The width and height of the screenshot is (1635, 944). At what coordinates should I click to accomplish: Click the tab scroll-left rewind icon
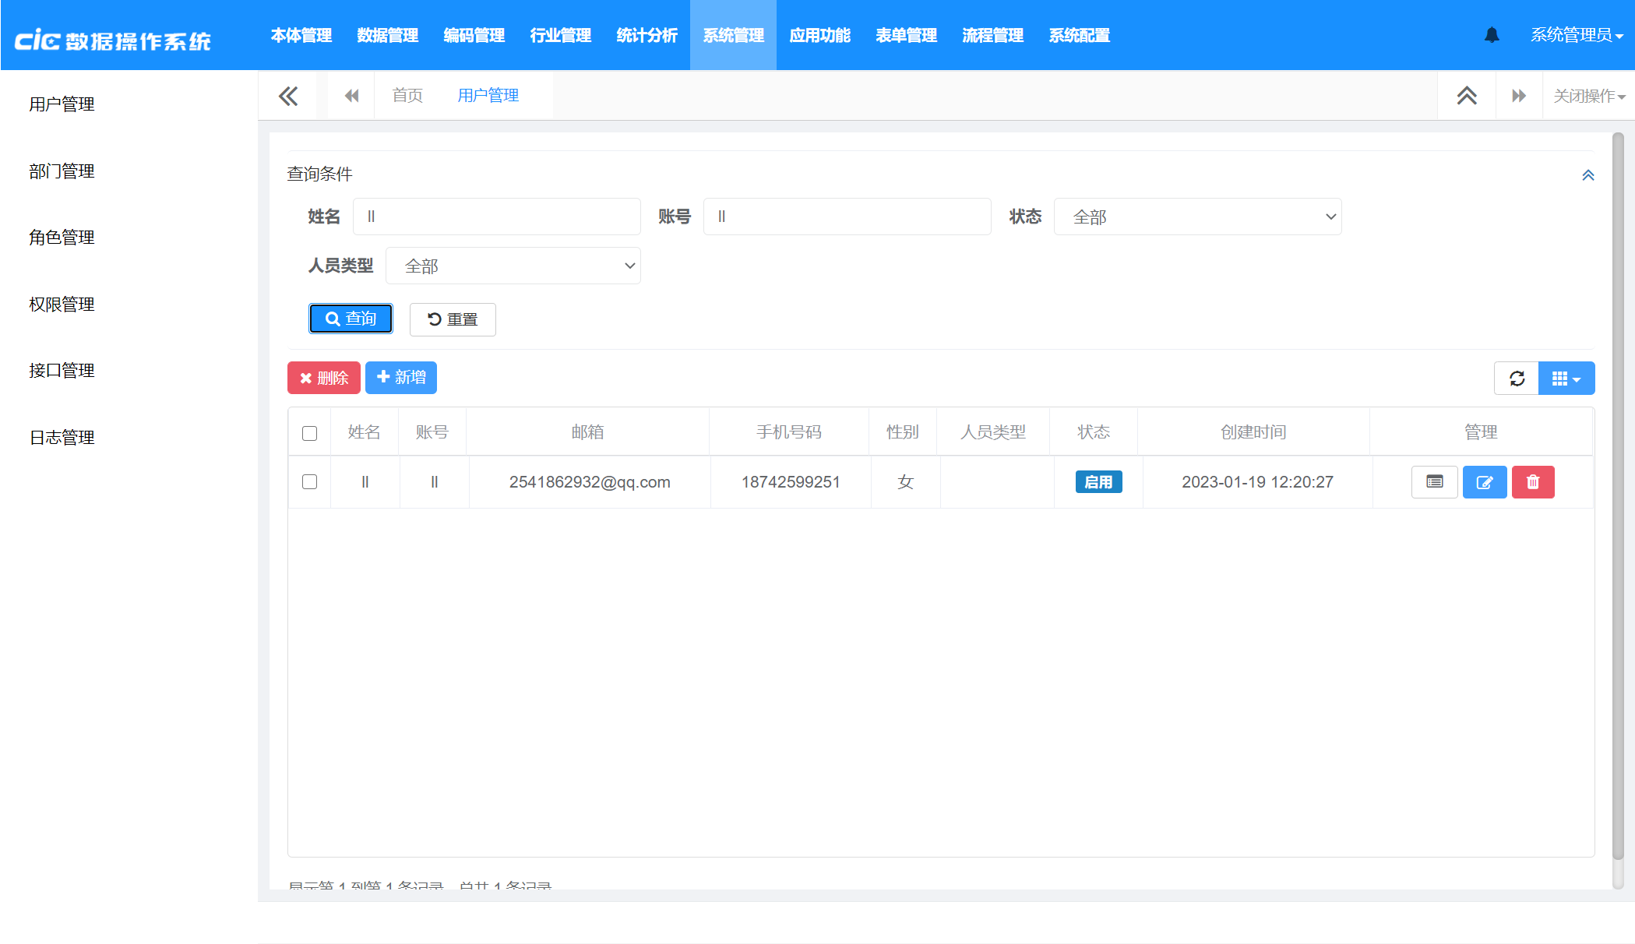click(x=351, y=96)
